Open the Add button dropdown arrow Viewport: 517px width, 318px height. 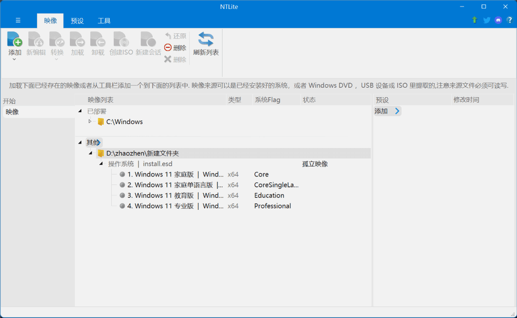[x=14, y=59]
